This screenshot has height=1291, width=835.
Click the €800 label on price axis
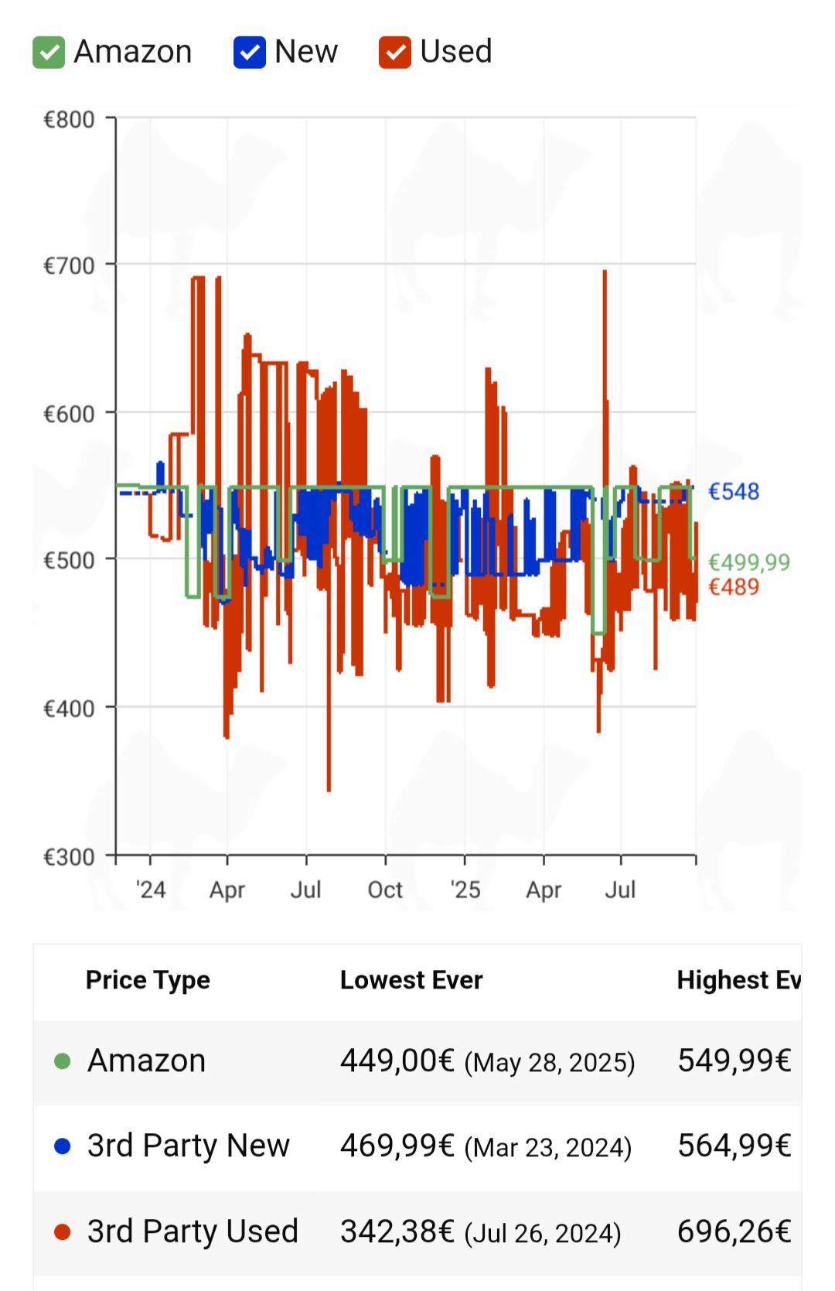click(69, 120)
